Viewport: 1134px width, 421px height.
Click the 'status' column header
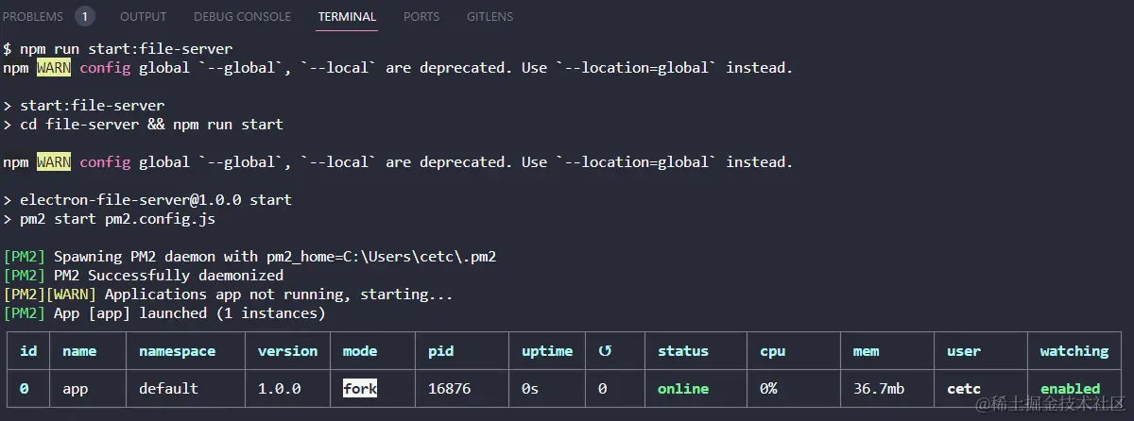(x=683, y=350)
